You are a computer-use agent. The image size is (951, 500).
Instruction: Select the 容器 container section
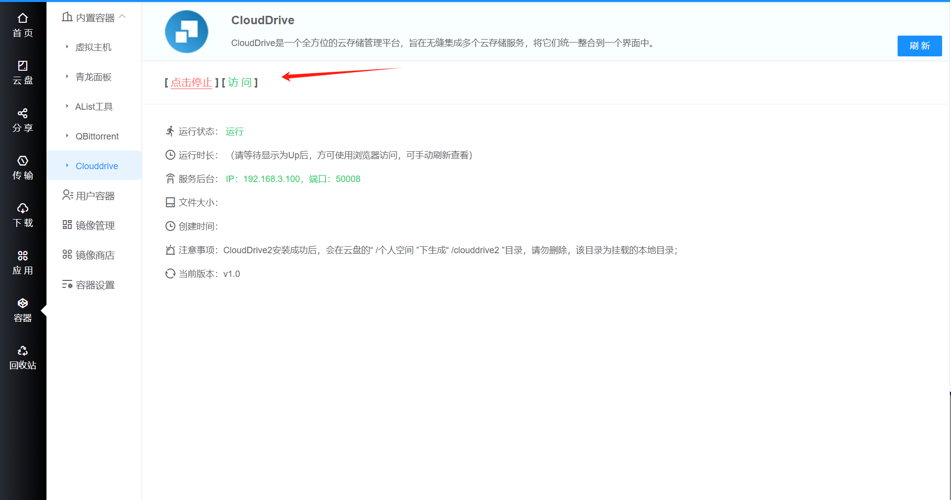pyautogui.click(x=23, y=310)
